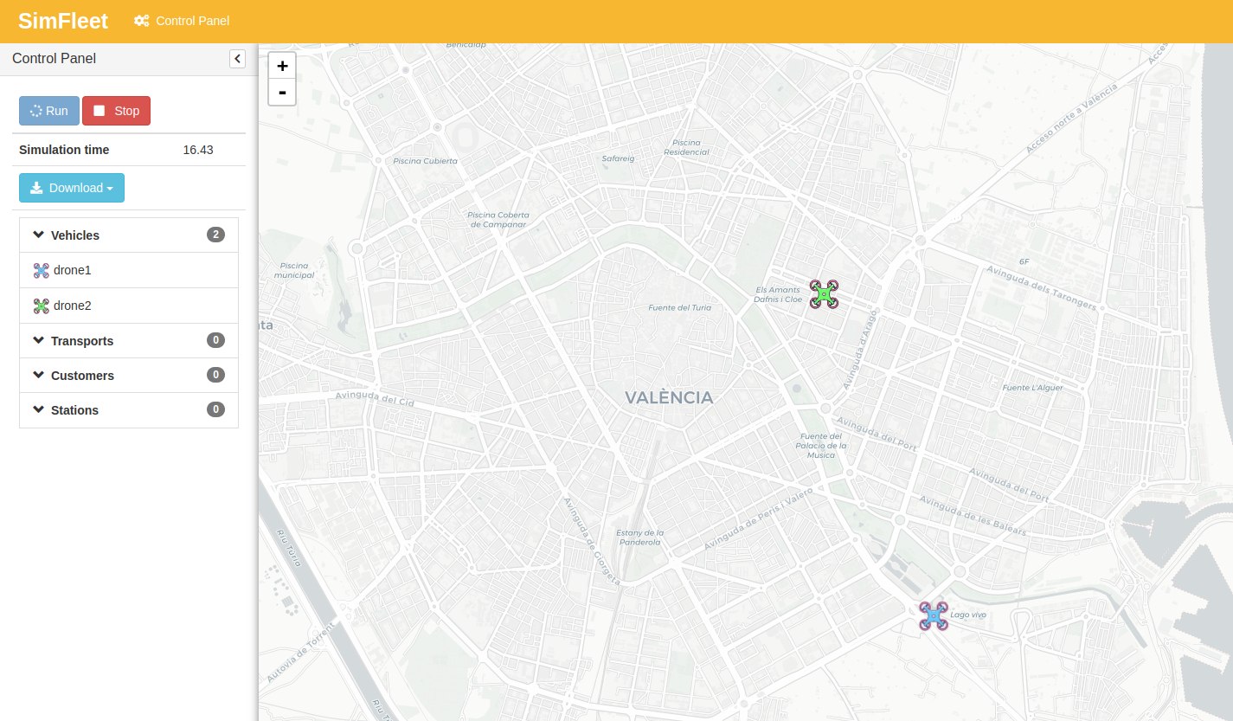
Task: Select drone2 in the Vehicles list
Action: click(x=129, y=306)
